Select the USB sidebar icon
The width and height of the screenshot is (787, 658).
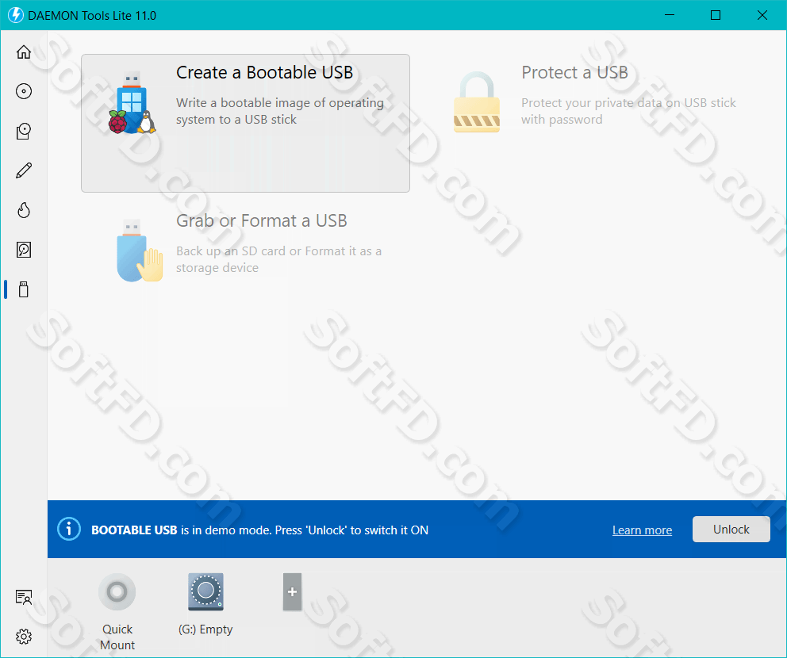(24, 289)
